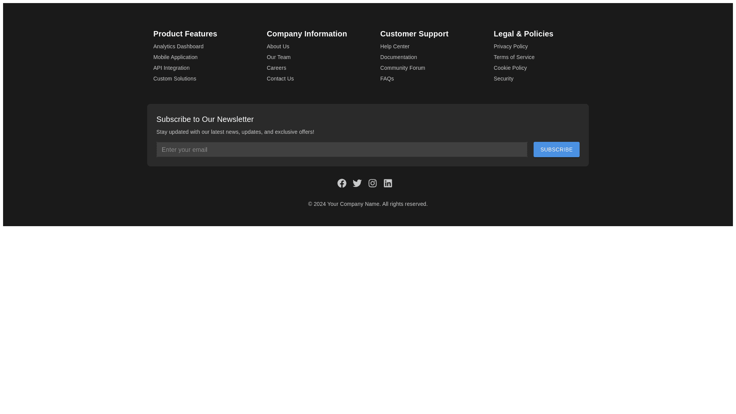Open API Integration link
The image size is (736, 414).
tap(171, 68)
